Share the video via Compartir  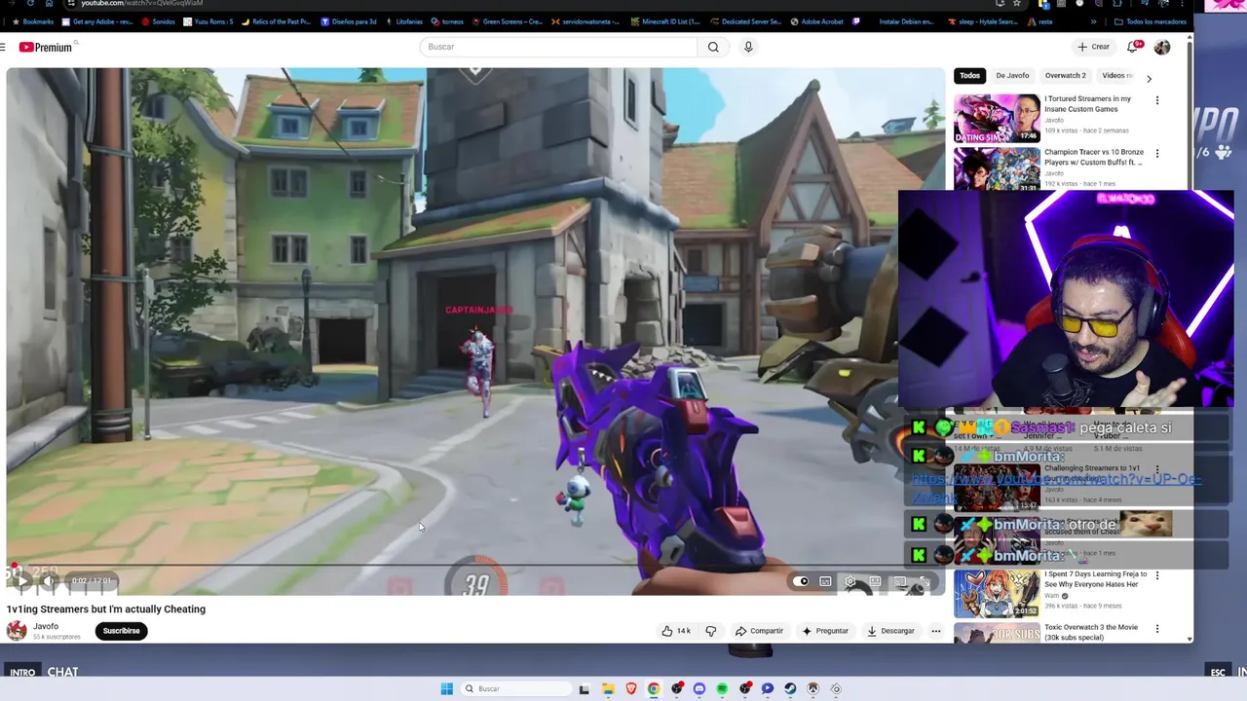[x=759, y=631]
